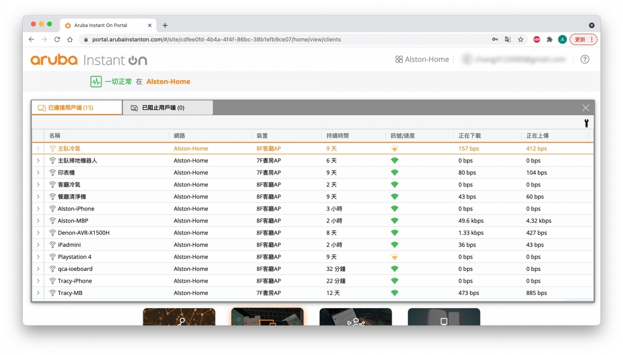The image size is (623, 355).
Task: Go to browser home page icon
Action: (x=70, y=39)
